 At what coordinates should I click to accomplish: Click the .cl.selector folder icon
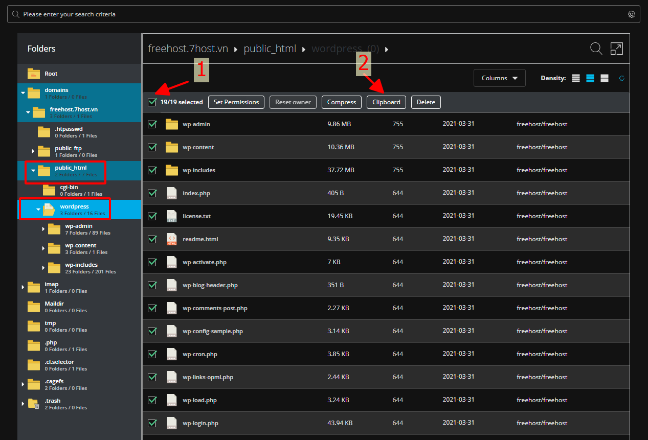coord(34,365)
